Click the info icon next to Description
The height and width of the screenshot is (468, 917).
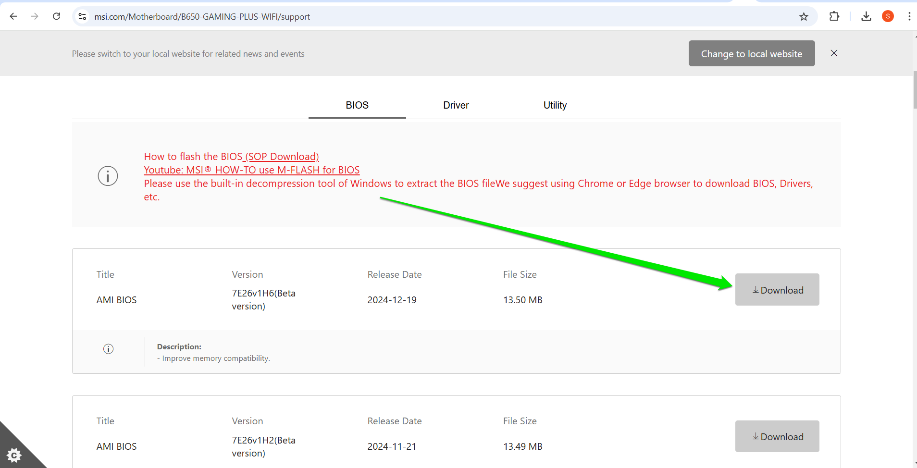coord(108,349)
